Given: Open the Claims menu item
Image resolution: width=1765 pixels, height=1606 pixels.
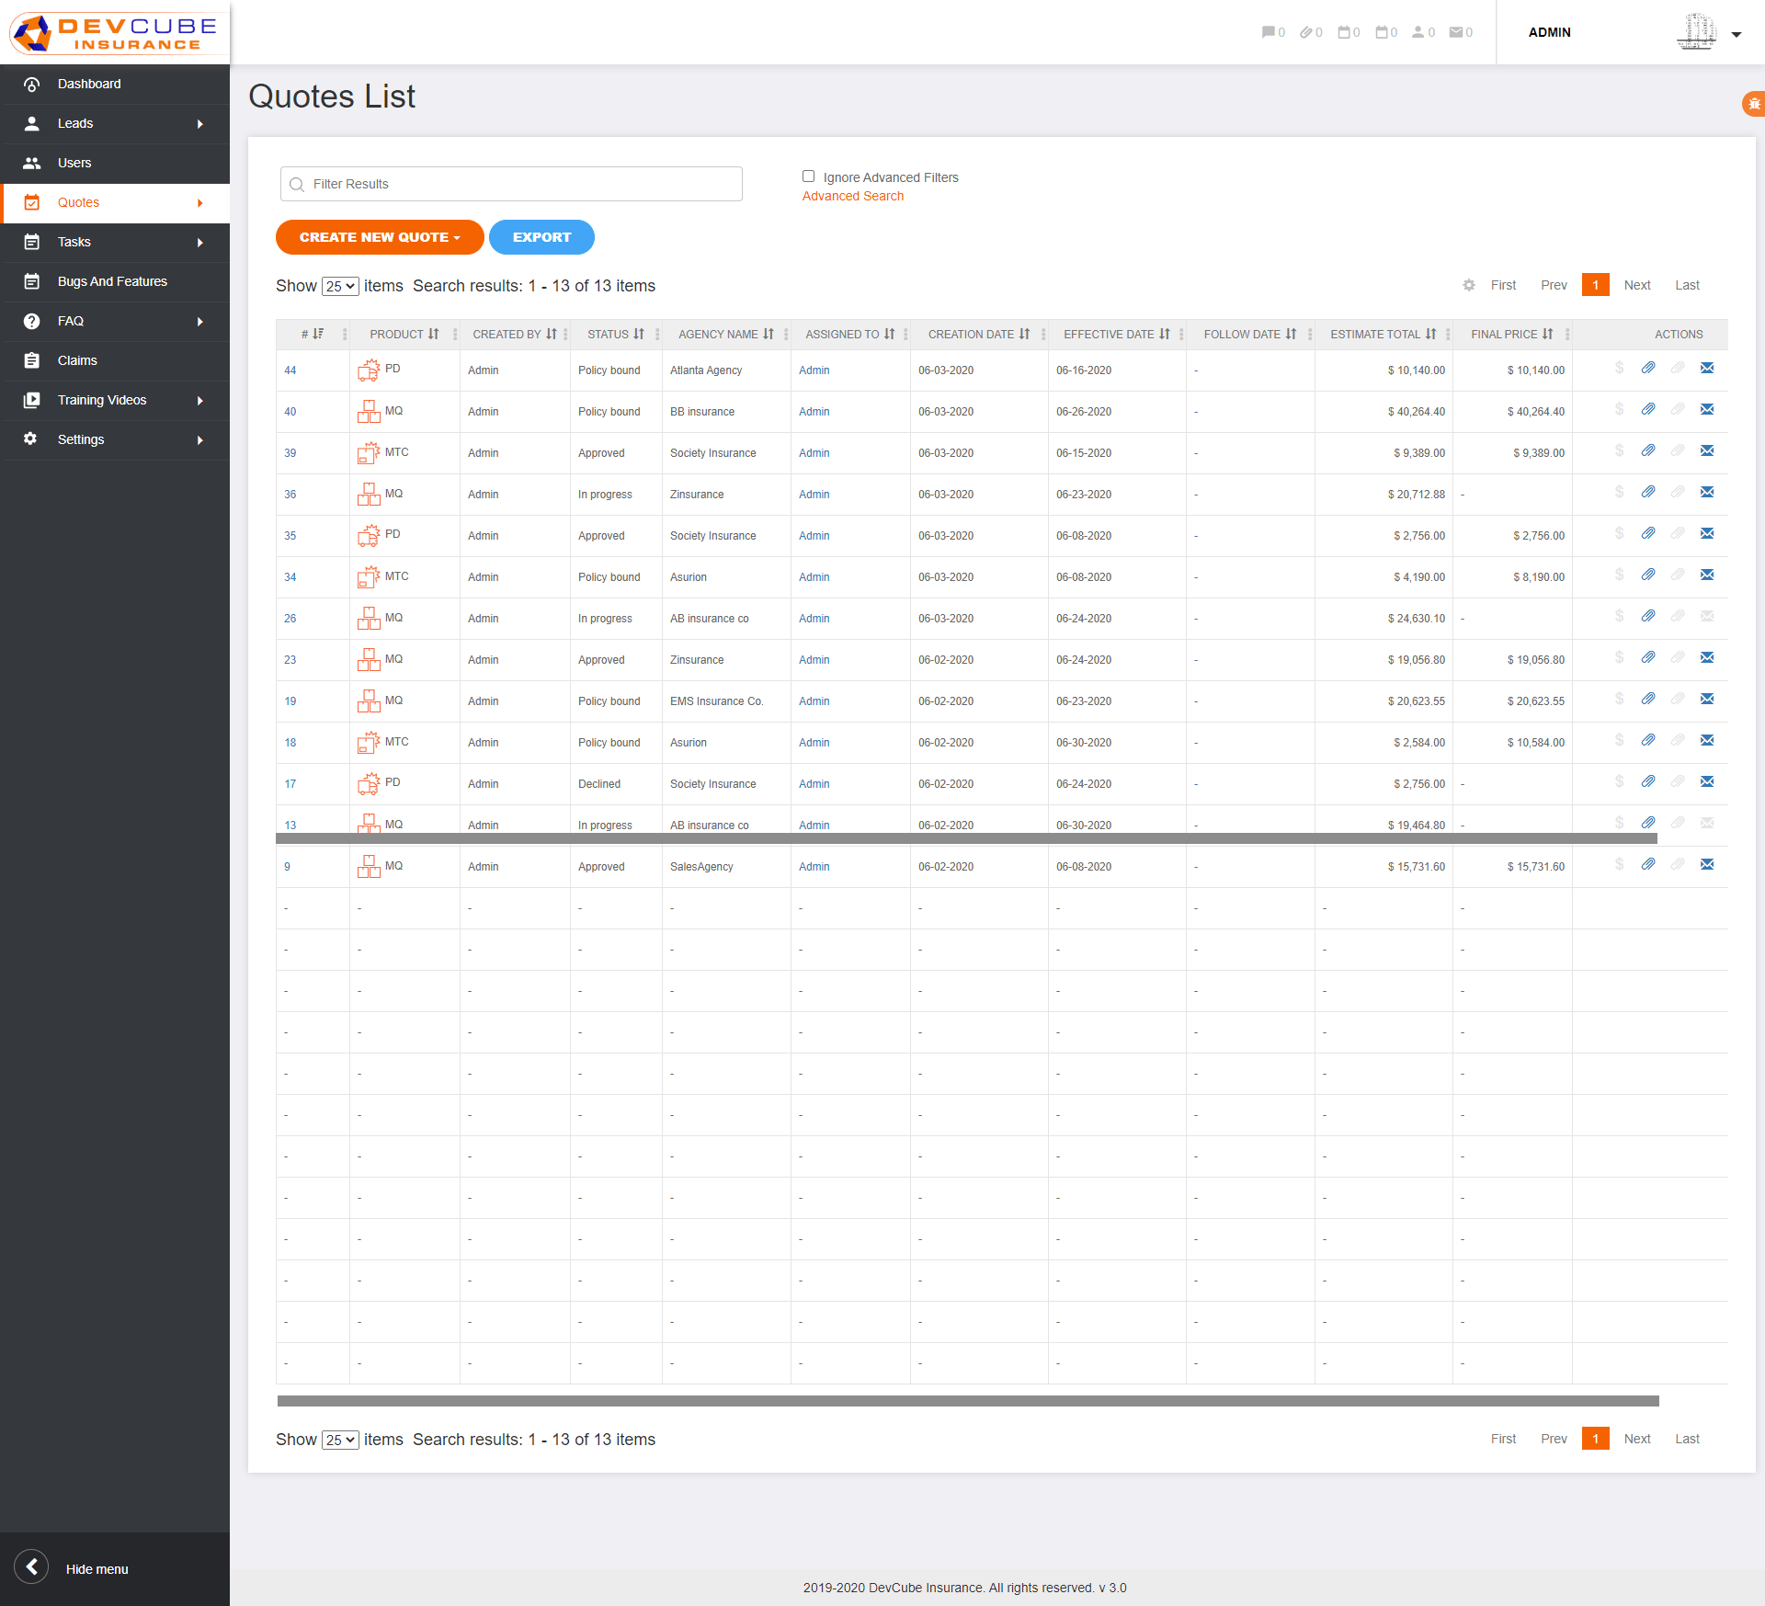Looking at the screenshot, I should [77, 360].
